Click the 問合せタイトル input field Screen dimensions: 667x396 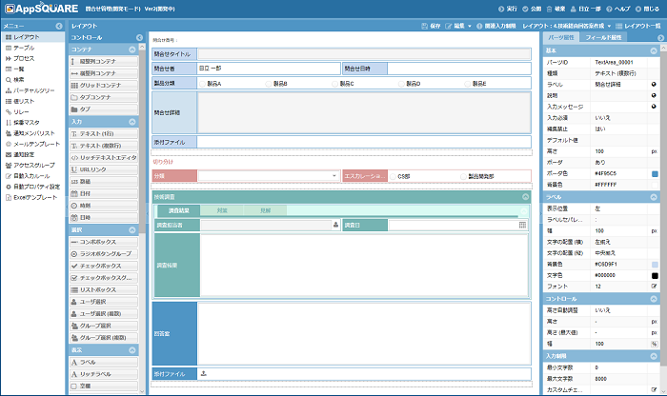(362, 54)
